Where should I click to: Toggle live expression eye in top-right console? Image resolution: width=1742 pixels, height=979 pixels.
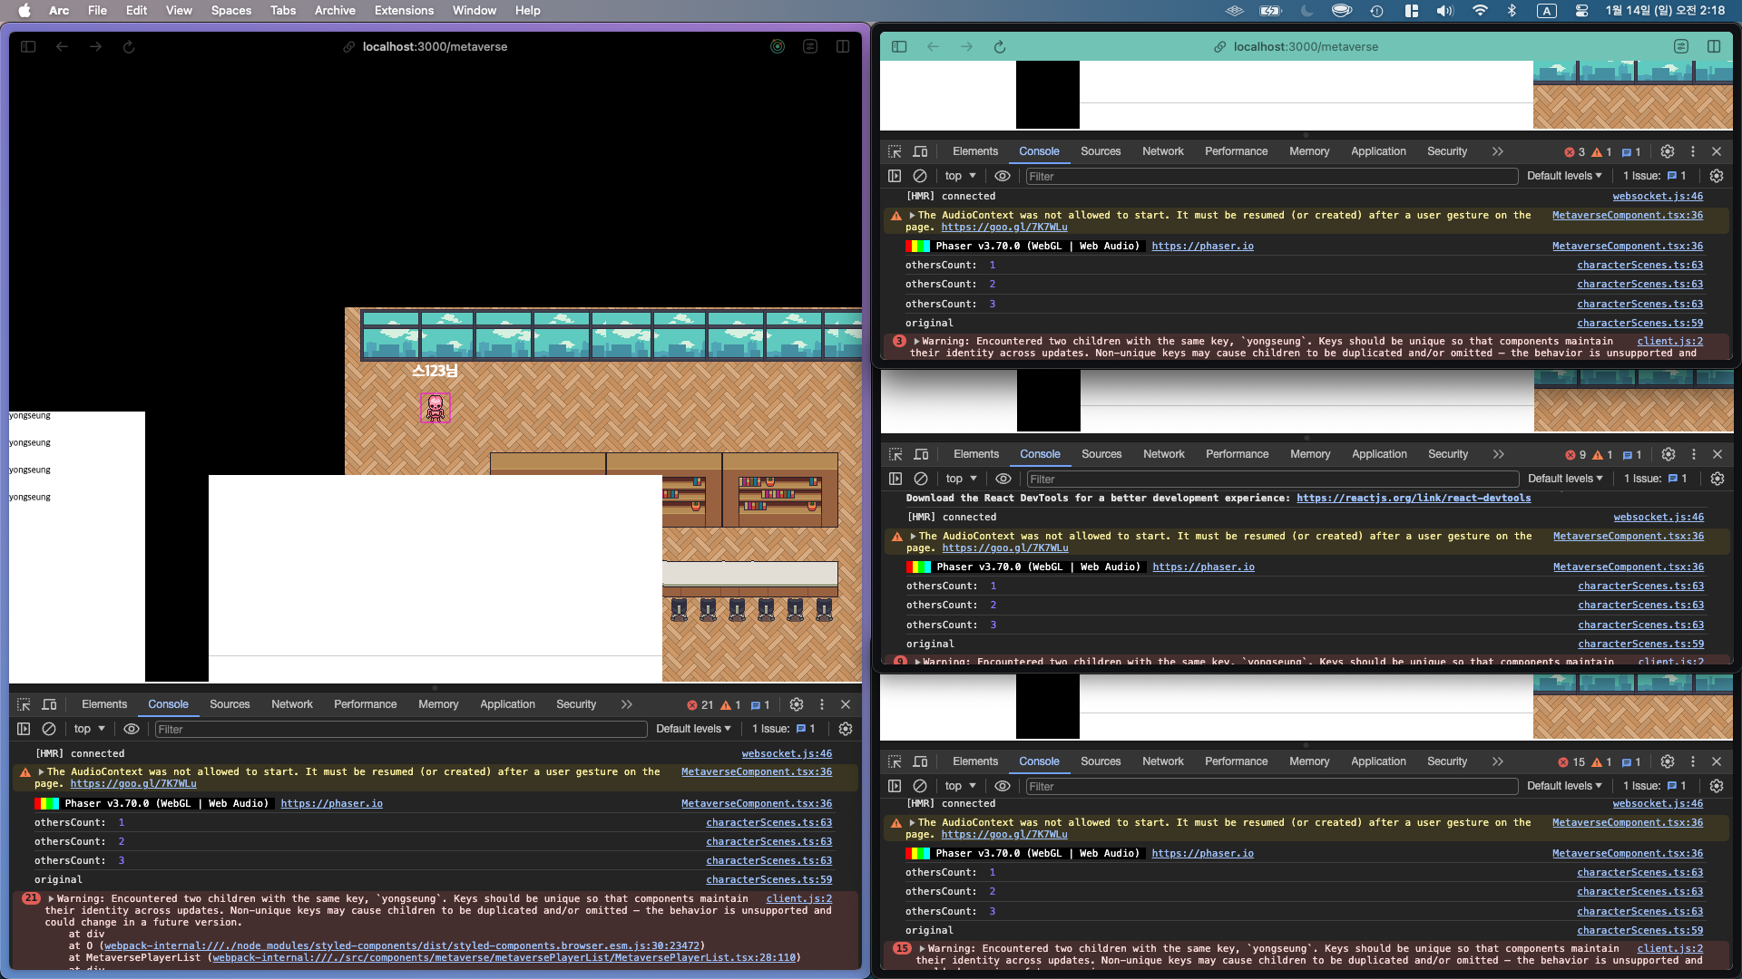1003,176
